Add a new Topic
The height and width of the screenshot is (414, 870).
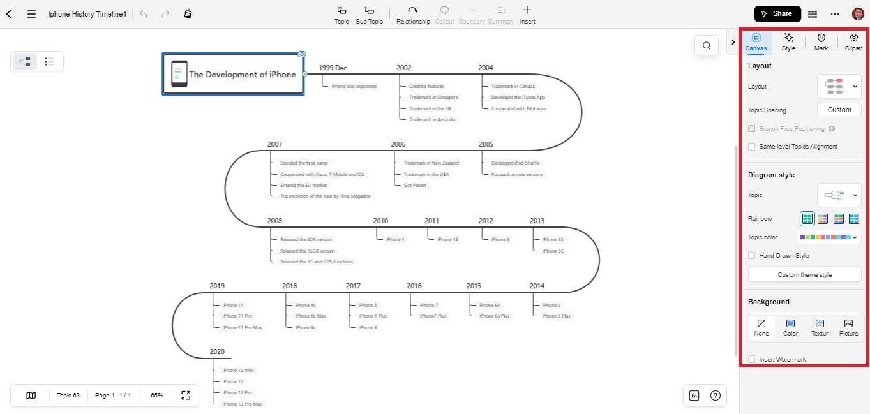coord(341,15)
